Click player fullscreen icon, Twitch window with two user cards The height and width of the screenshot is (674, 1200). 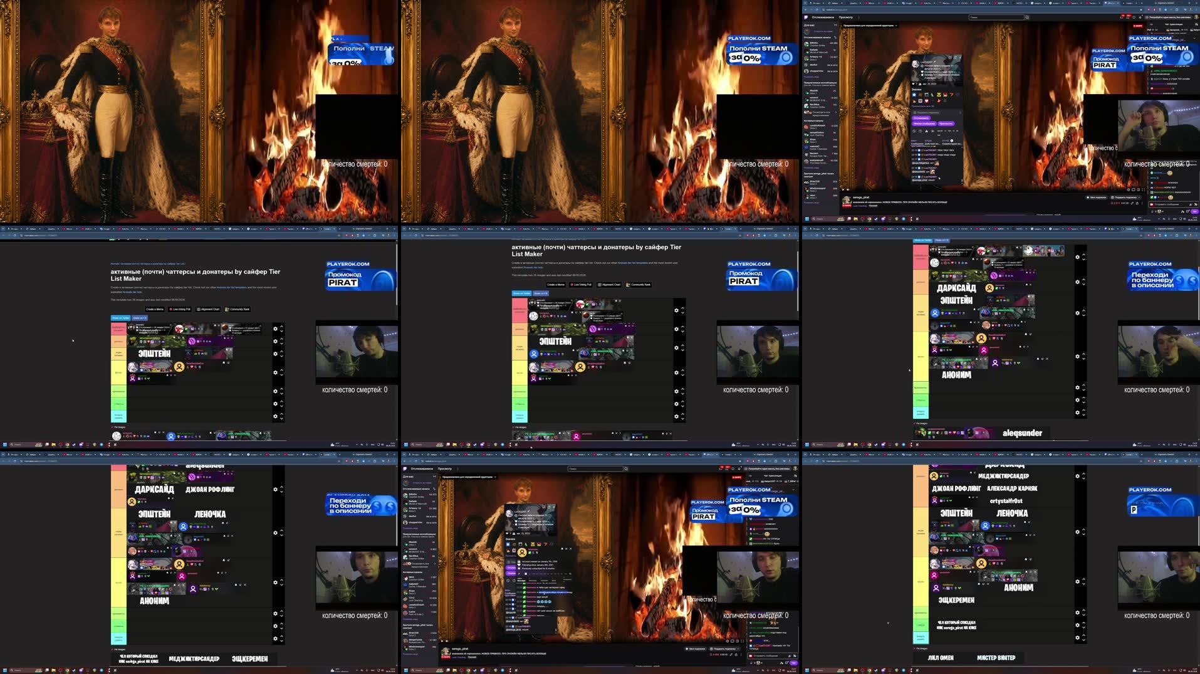[743, 641]
